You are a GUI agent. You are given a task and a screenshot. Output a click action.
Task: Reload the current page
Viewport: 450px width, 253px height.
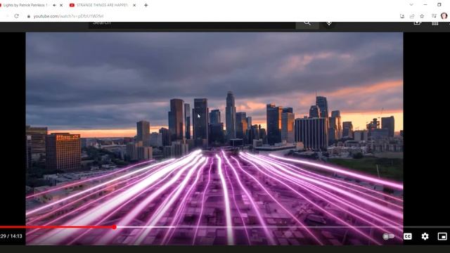point(16,16)
